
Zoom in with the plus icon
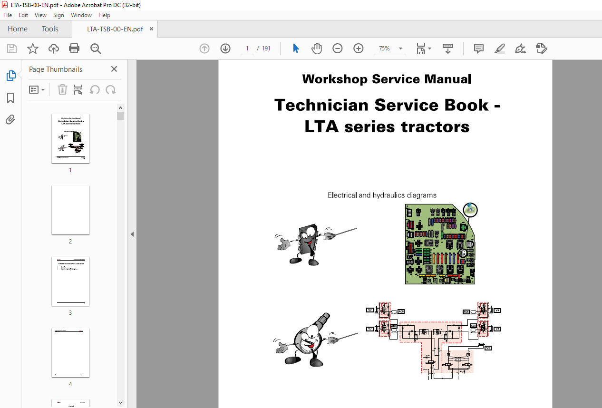click(359, 49)
